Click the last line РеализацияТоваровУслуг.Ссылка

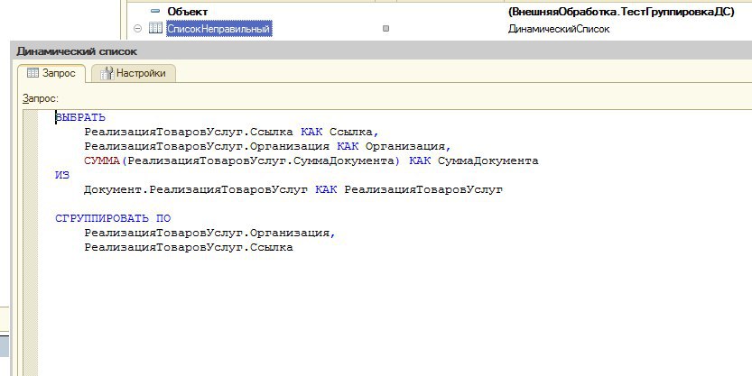click(189, 248)
